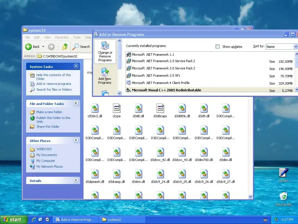Open the View menu in system32
The width and height of the screenshot is (298, 224).
[47, 37]
